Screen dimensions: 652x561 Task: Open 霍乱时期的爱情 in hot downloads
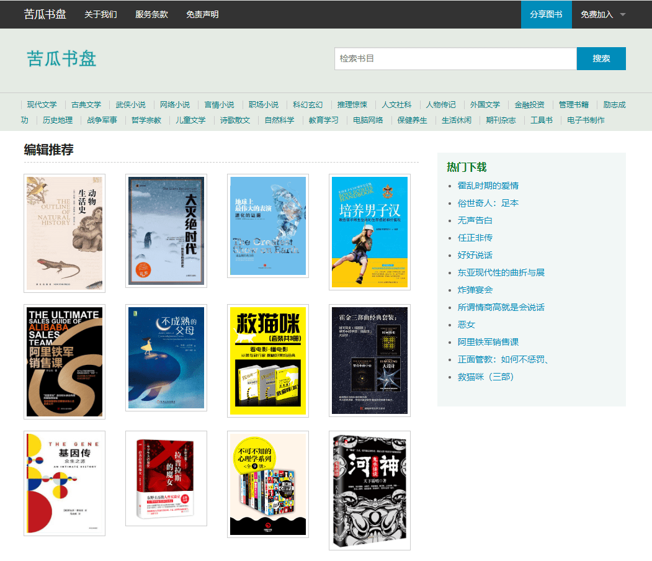488,186
